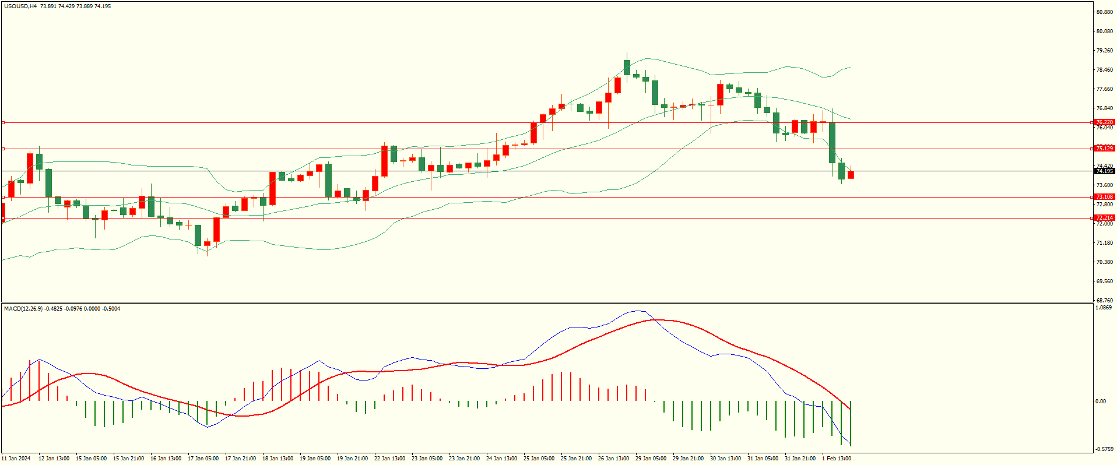1117x465 pixels.
Task: Click the 1 Feb 13:00 time label
Action: 837,459
